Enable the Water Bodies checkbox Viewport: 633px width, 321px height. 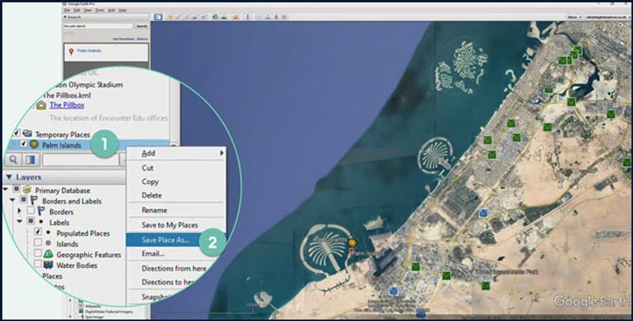pyautogui.click(x=37, y=264)
